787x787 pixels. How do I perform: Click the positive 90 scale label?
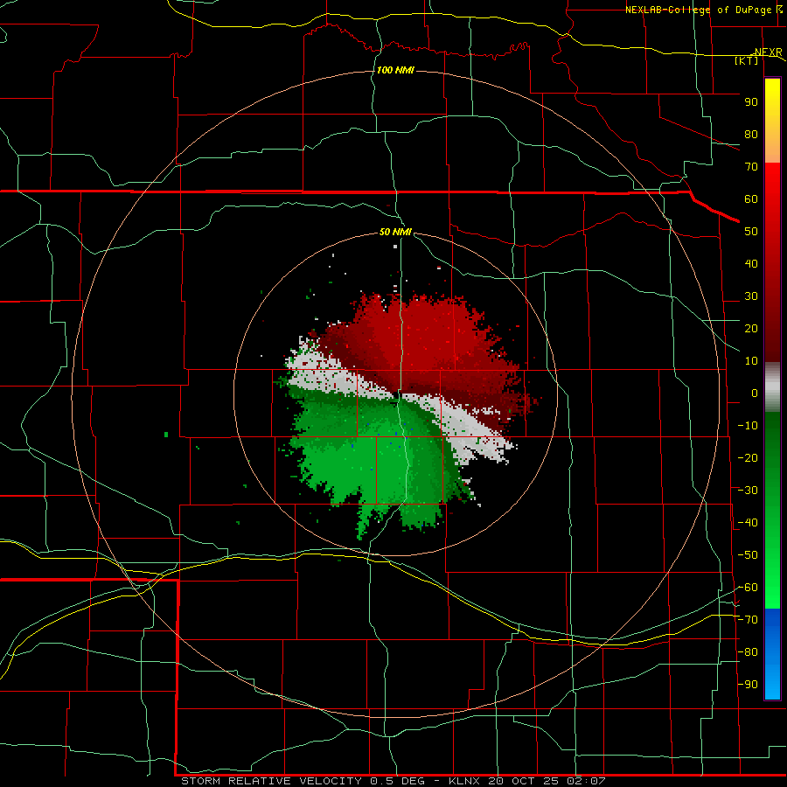(x=751, y=102)
